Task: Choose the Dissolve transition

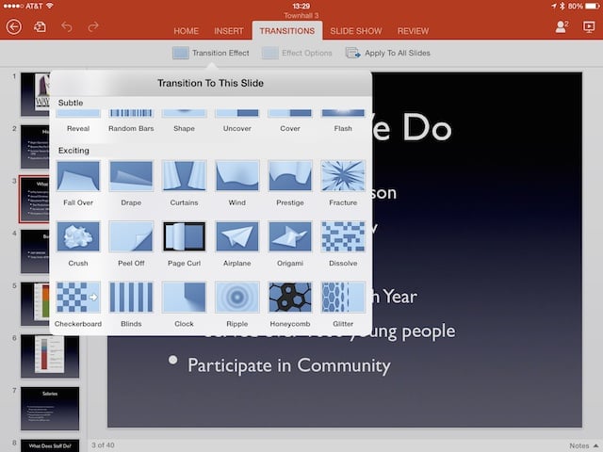Action: click(x=343, y=236)
